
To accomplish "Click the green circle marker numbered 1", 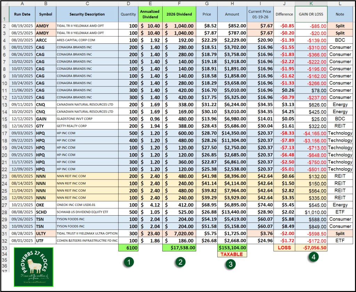I will click(129, 263).
